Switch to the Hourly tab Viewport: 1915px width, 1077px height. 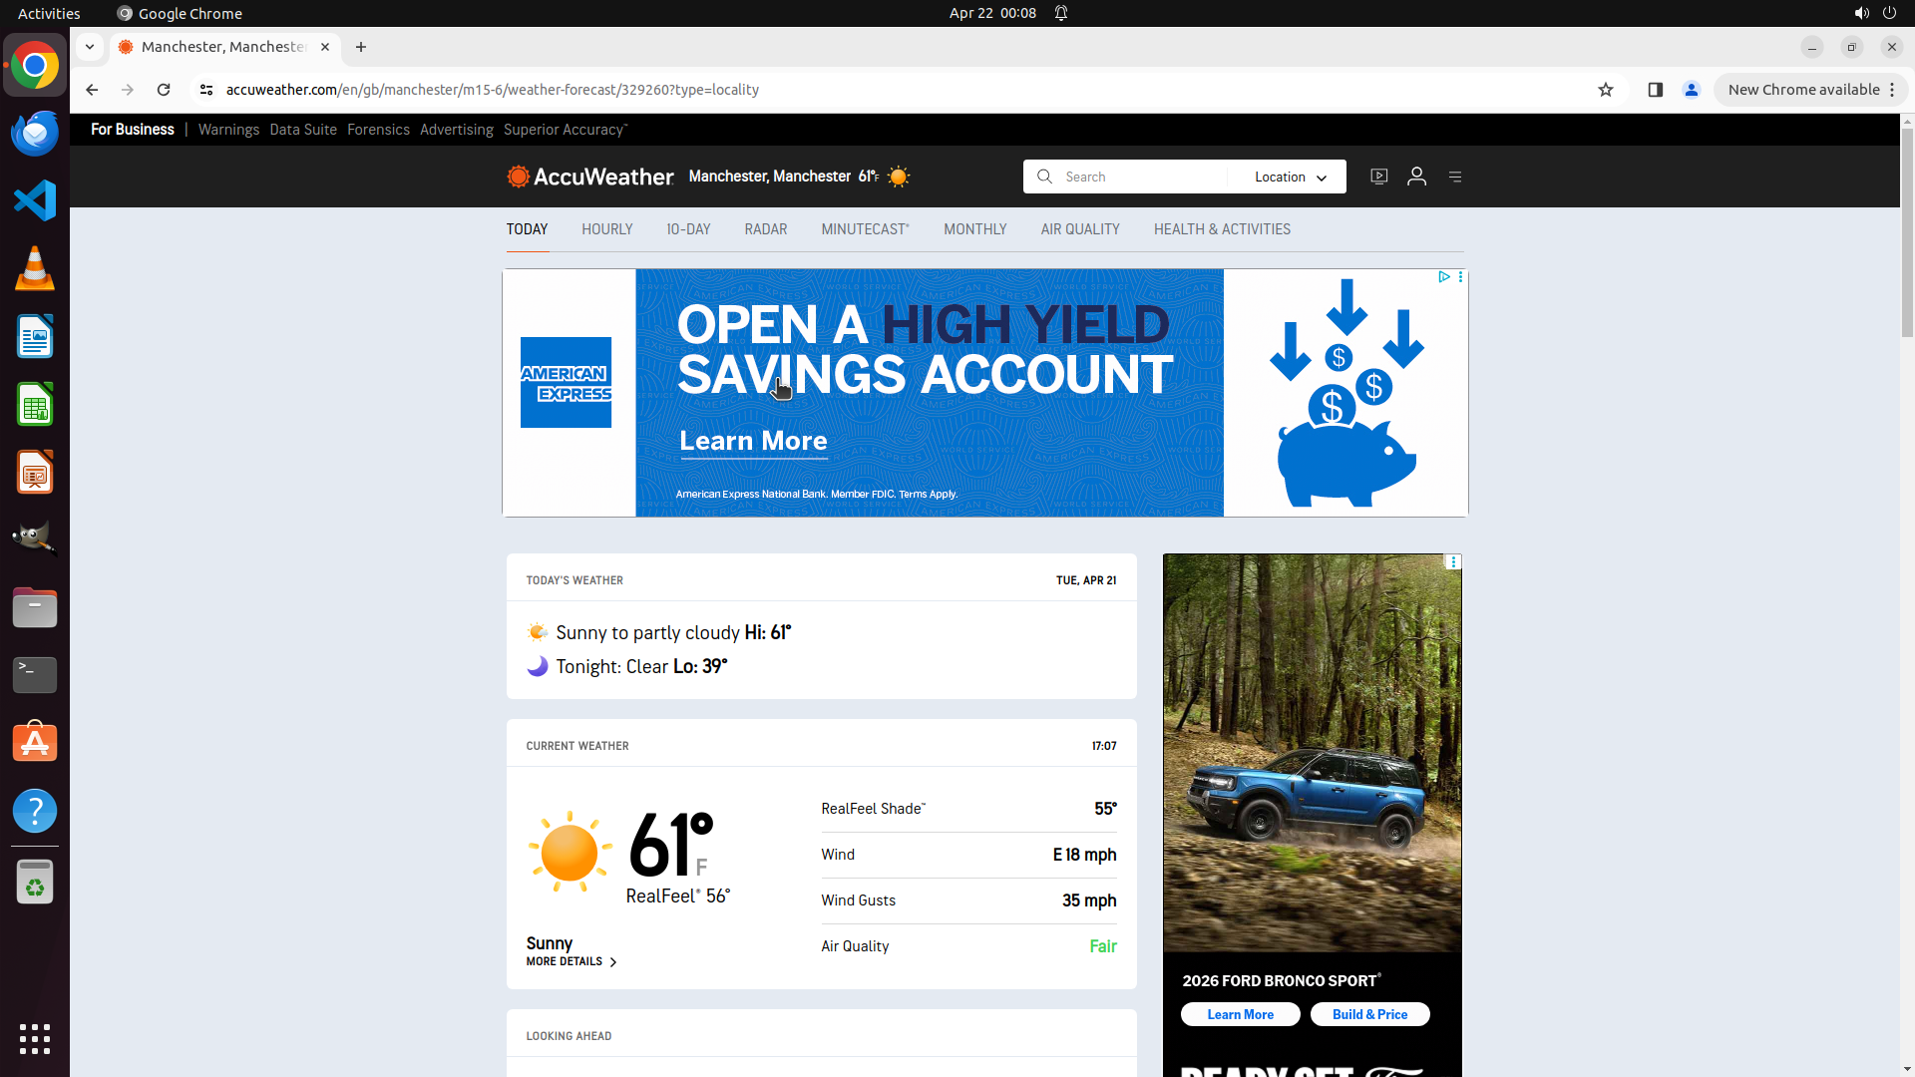606,229
